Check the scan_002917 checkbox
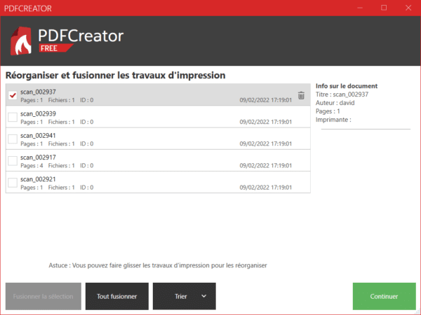The image size is (421, 315). 13,161
